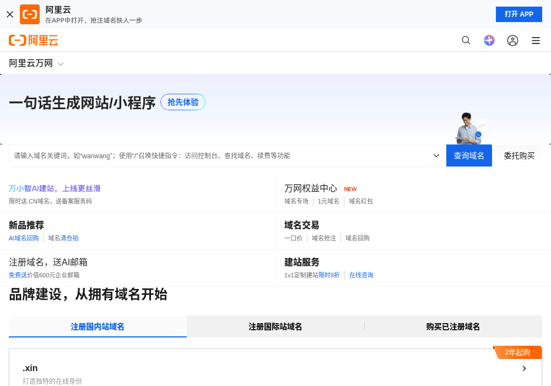This screenshot has width=551, height=386.
Task: Open 万小智AI建站，上线更丝滑 link
Action: click(55, 189)
